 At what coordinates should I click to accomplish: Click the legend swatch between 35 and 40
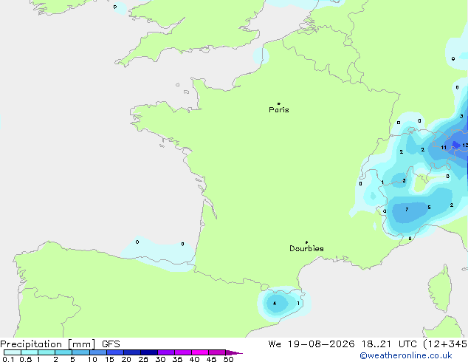coord(182,352)
